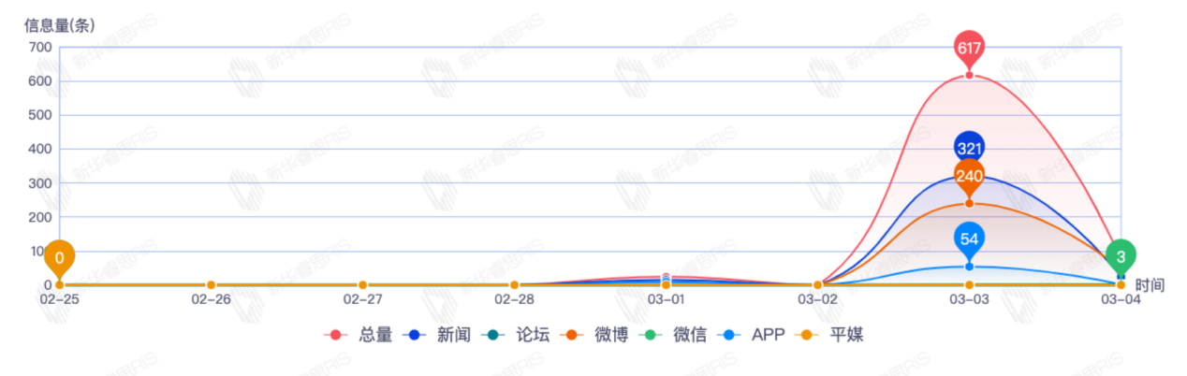The image size is (1187, 376).
Task: Click the data point at 02-28
Action: coord(514,284)
